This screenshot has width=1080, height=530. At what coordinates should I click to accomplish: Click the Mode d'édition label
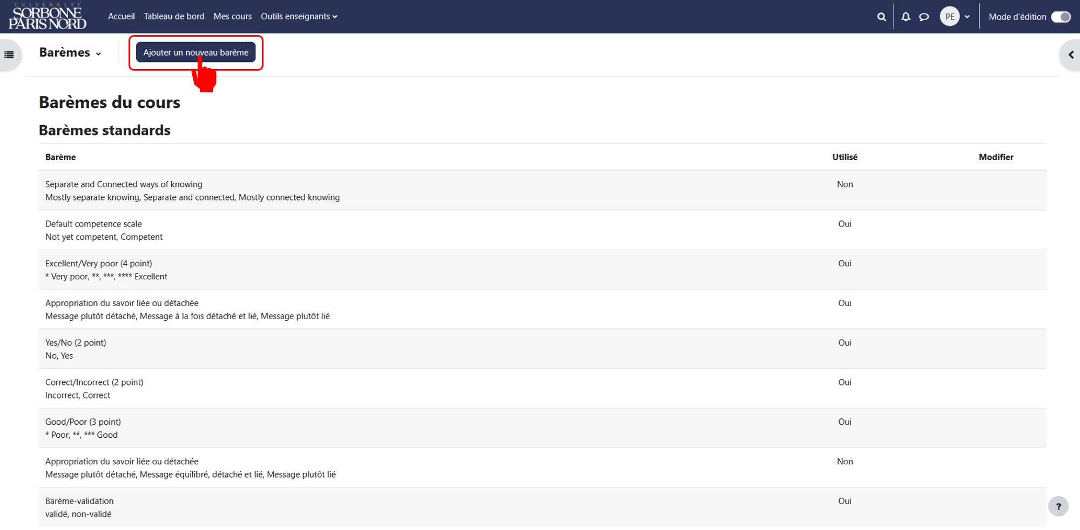click(1017, 17)
